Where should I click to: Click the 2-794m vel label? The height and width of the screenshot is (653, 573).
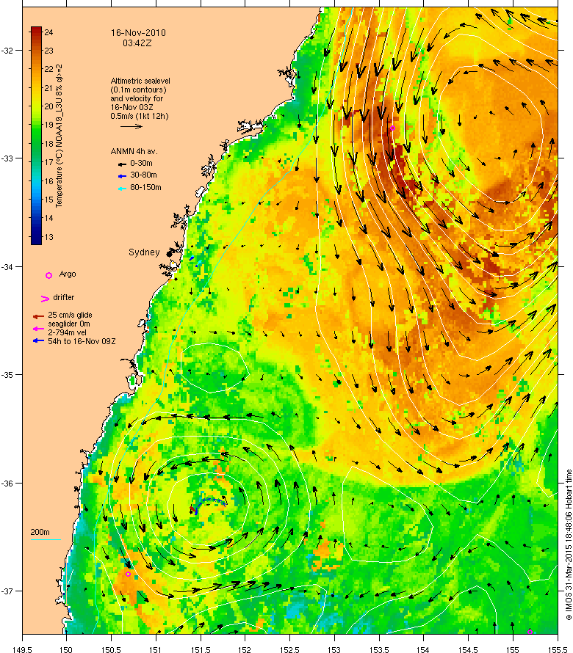point(67,332)
